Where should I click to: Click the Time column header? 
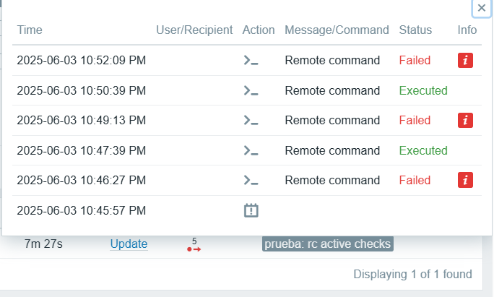30,30
